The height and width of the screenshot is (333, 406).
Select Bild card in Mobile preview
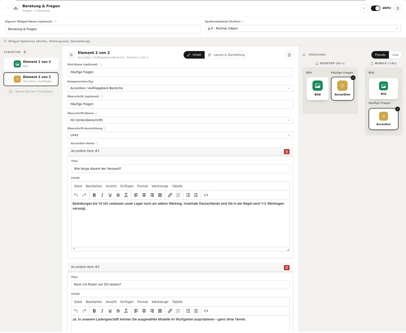point(383,89)
